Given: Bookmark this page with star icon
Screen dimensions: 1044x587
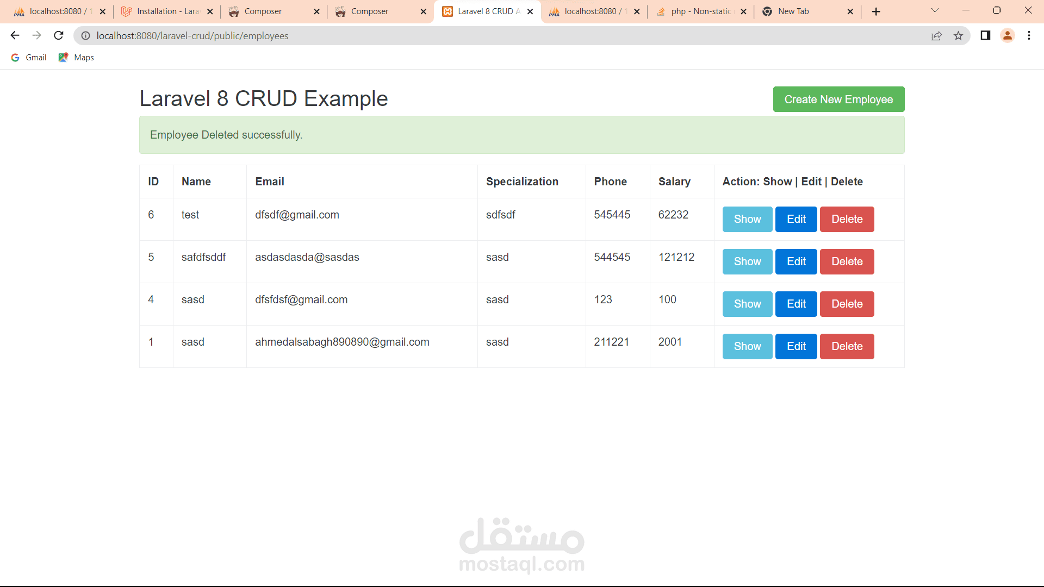Looking at the screenshot, I should 958,36.
